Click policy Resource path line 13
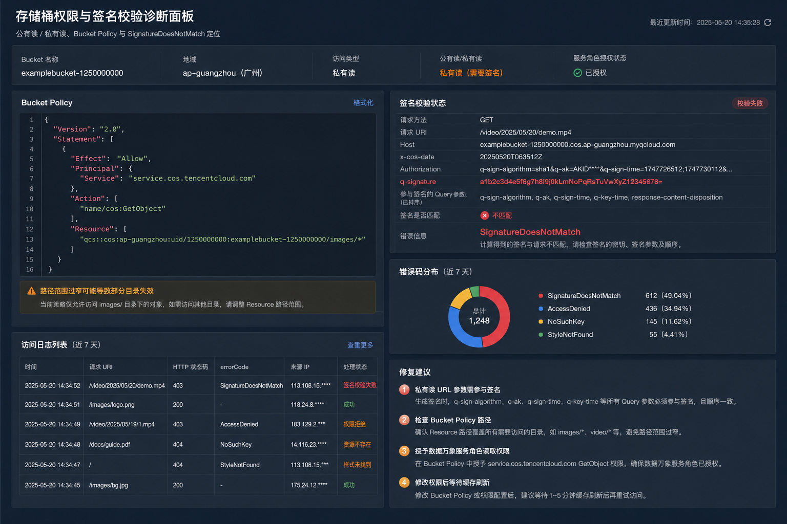 [x=222, y=239]
